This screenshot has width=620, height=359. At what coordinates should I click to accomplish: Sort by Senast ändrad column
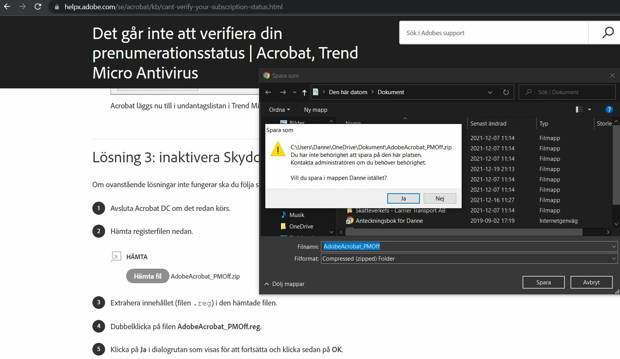[x=488, y=124]
